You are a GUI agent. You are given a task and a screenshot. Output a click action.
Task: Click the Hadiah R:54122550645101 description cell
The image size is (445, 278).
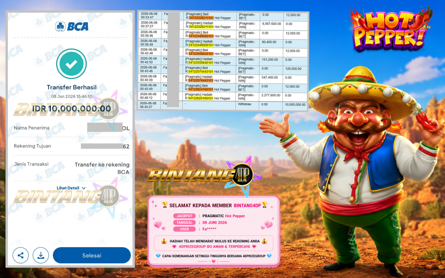(x=209, y=61)
